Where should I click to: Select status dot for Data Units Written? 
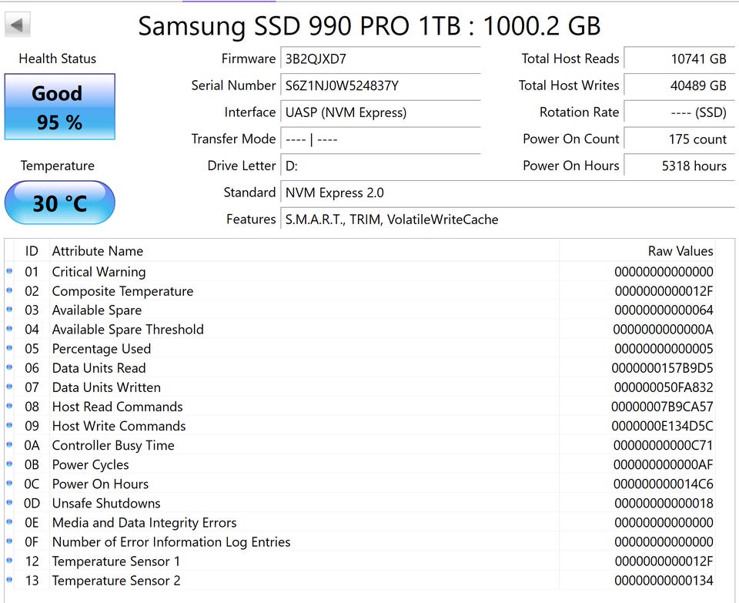(9, 387)
